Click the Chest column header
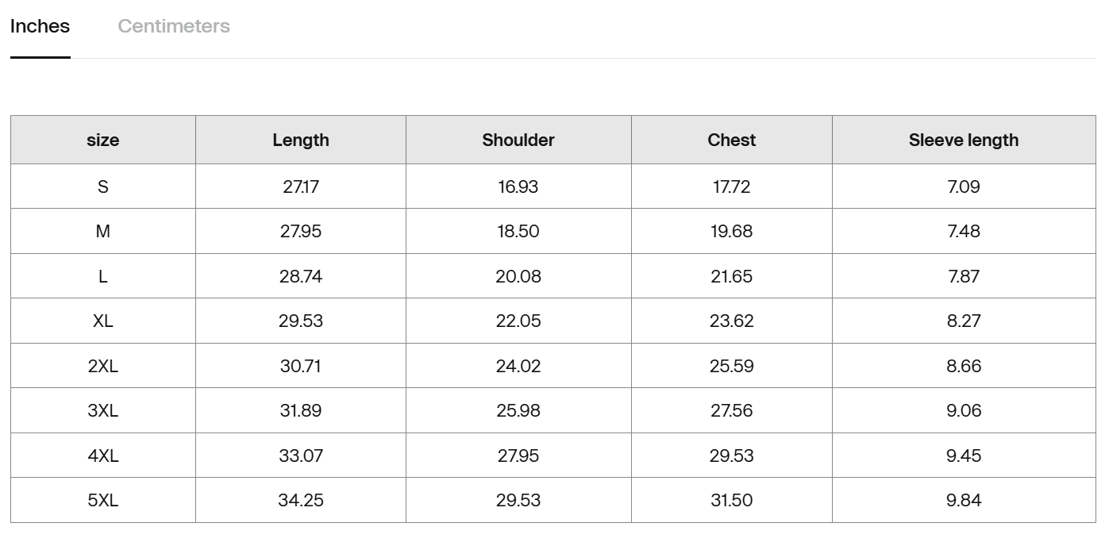The image size is (1109, 546). click(x=732, y=140)
